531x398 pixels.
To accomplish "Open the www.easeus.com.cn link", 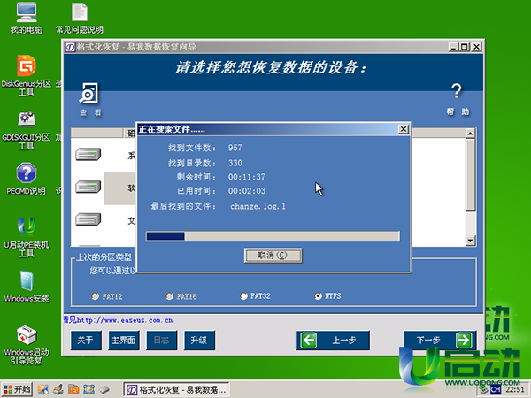I will click(125, 320).
